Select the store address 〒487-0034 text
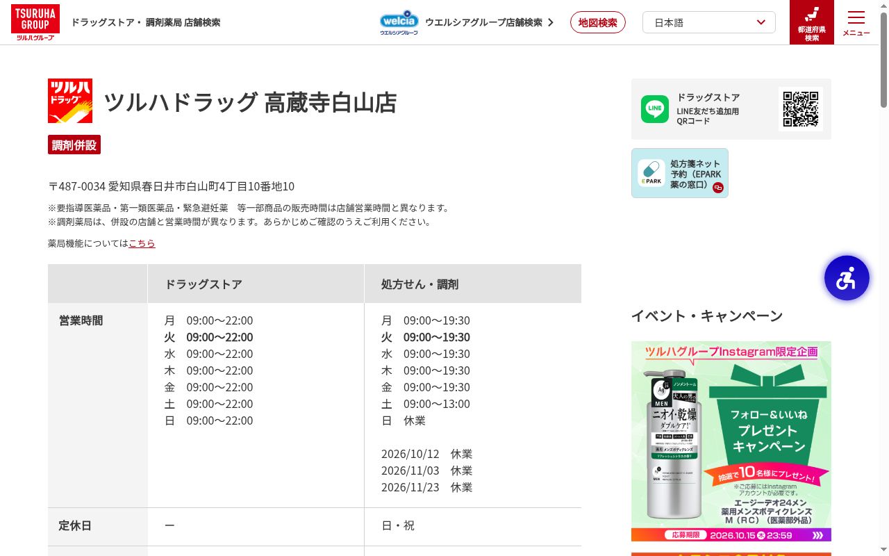 click(172, 186)
